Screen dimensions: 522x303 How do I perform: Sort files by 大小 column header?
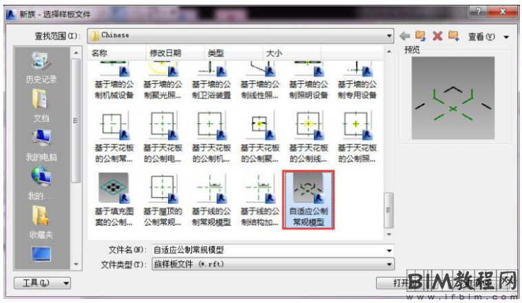click(291, 53)
